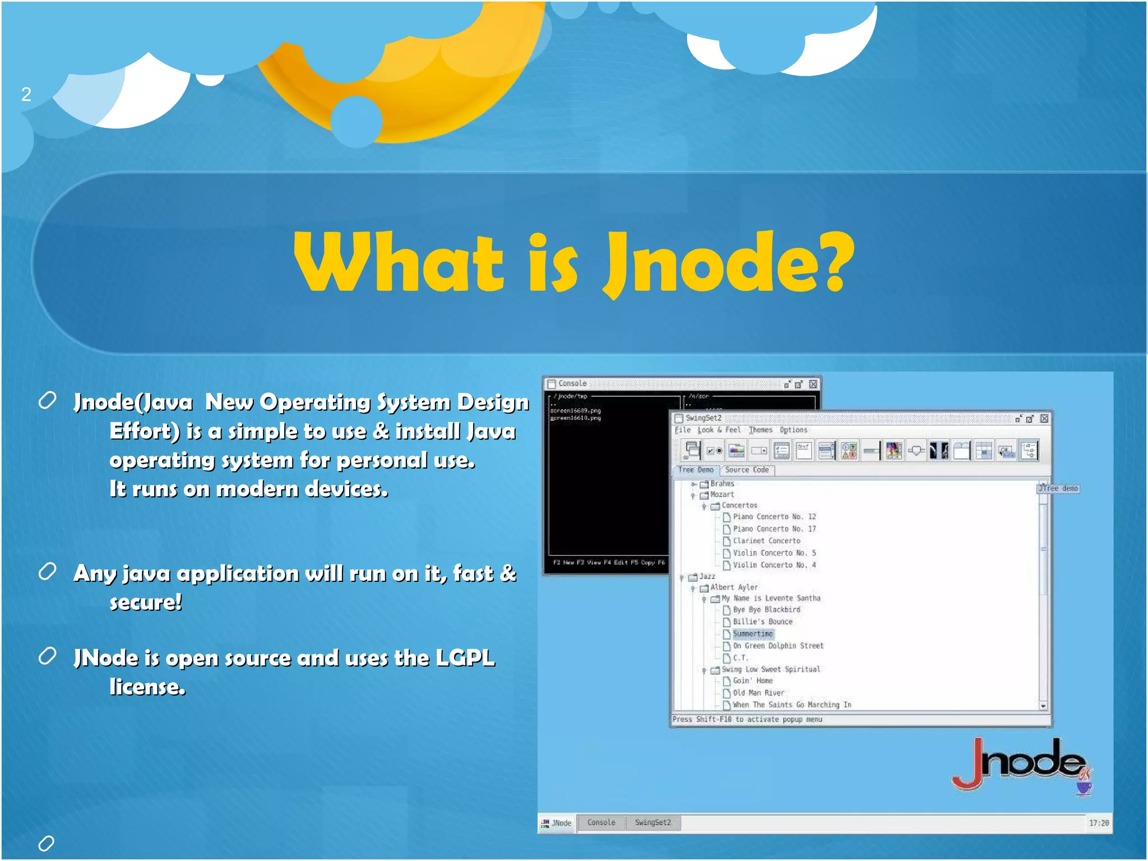Screen dimensions: 1148x861
Task: Open the Internal Frames demo toolbar icon
Action: click(x=692, y=450)
